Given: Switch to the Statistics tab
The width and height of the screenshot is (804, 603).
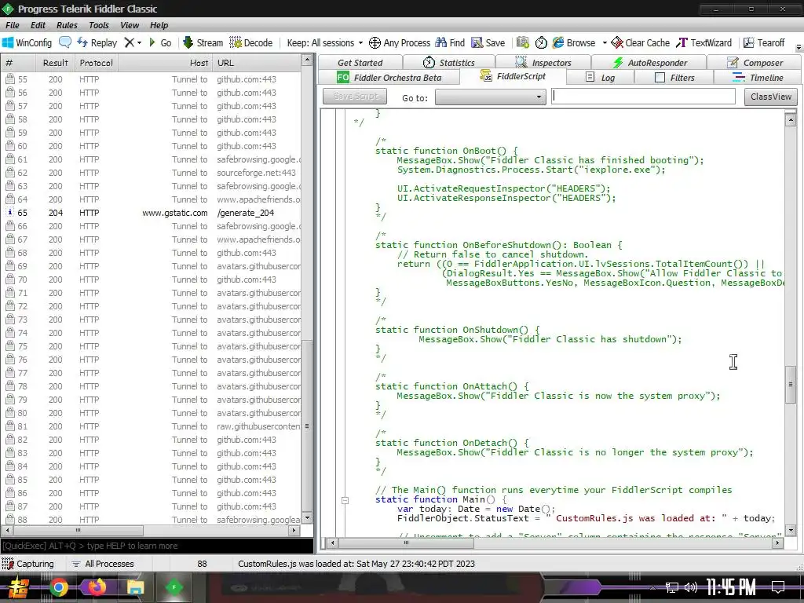Looking at the screenshot, I should pyautogui.click(x=448, y=63).
